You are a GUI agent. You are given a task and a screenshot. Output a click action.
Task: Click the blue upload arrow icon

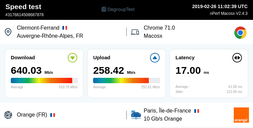[x=155, y=58]
